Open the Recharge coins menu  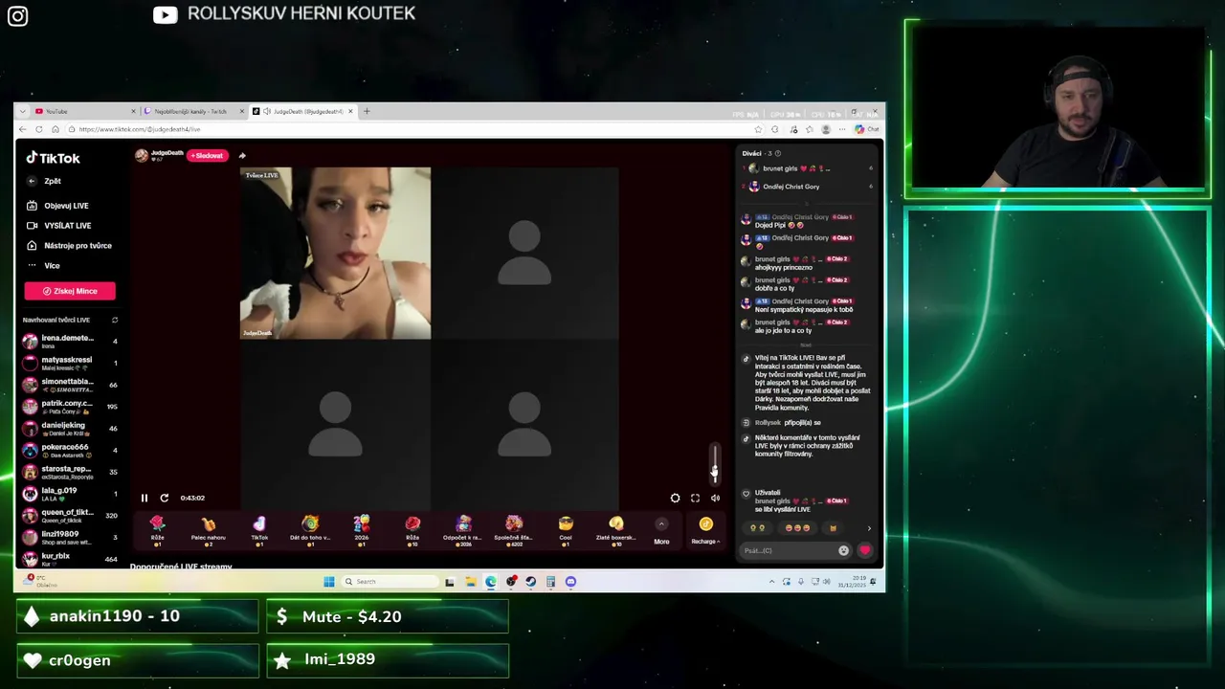click(705, 531)
